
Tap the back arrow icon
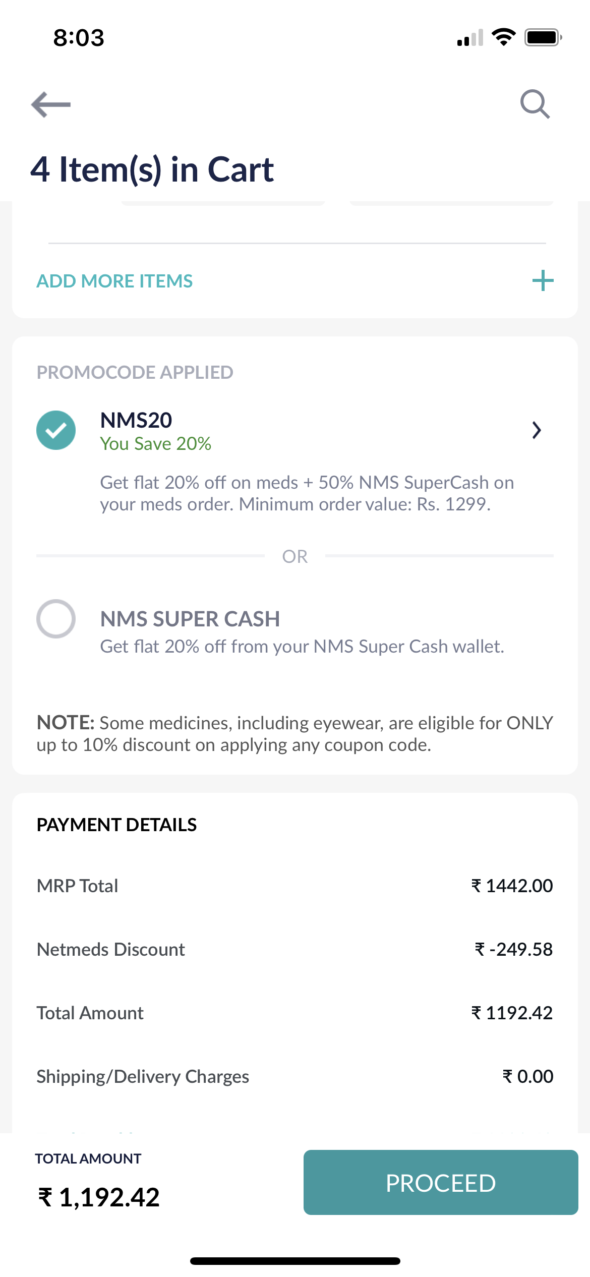tap(51, 104)
